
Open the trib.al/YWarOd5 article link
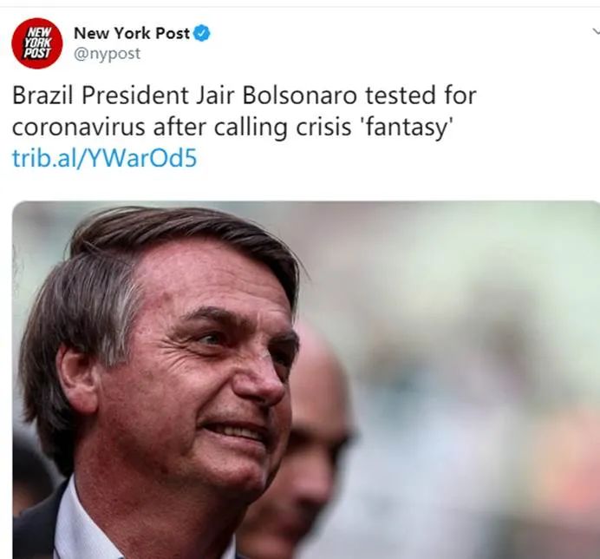point(104,158)
